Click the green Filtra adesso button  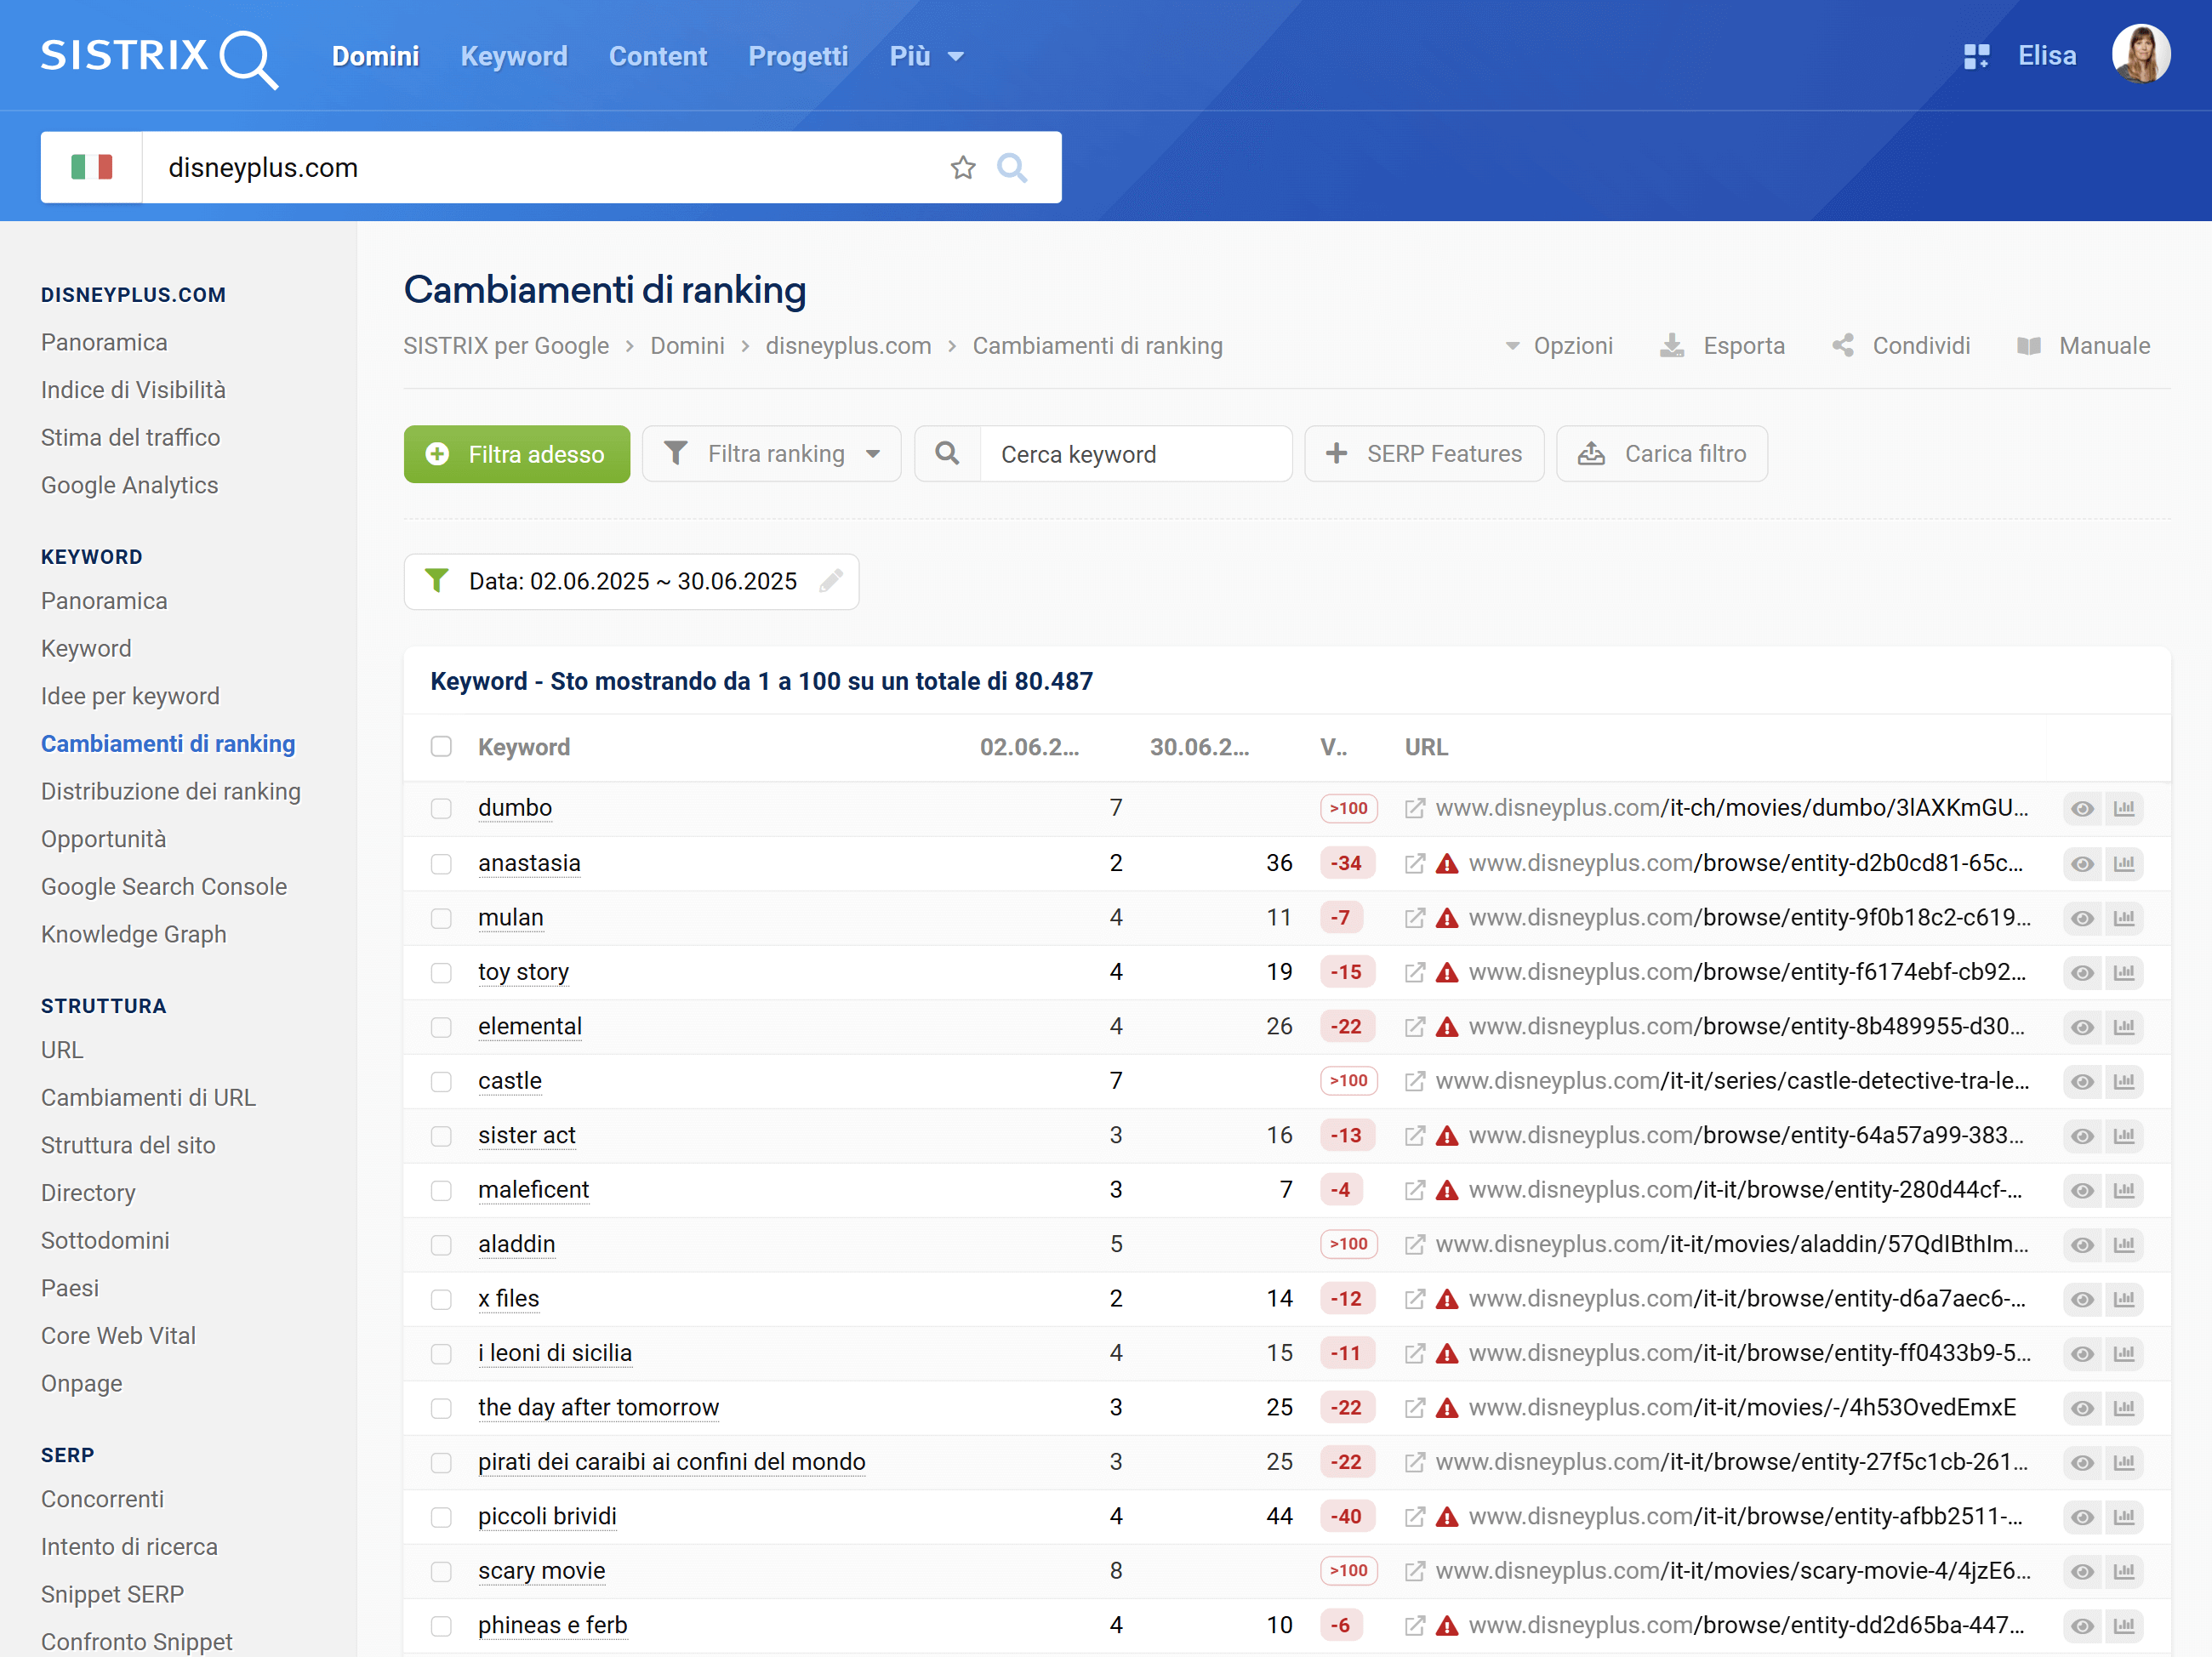pos(517,454)
